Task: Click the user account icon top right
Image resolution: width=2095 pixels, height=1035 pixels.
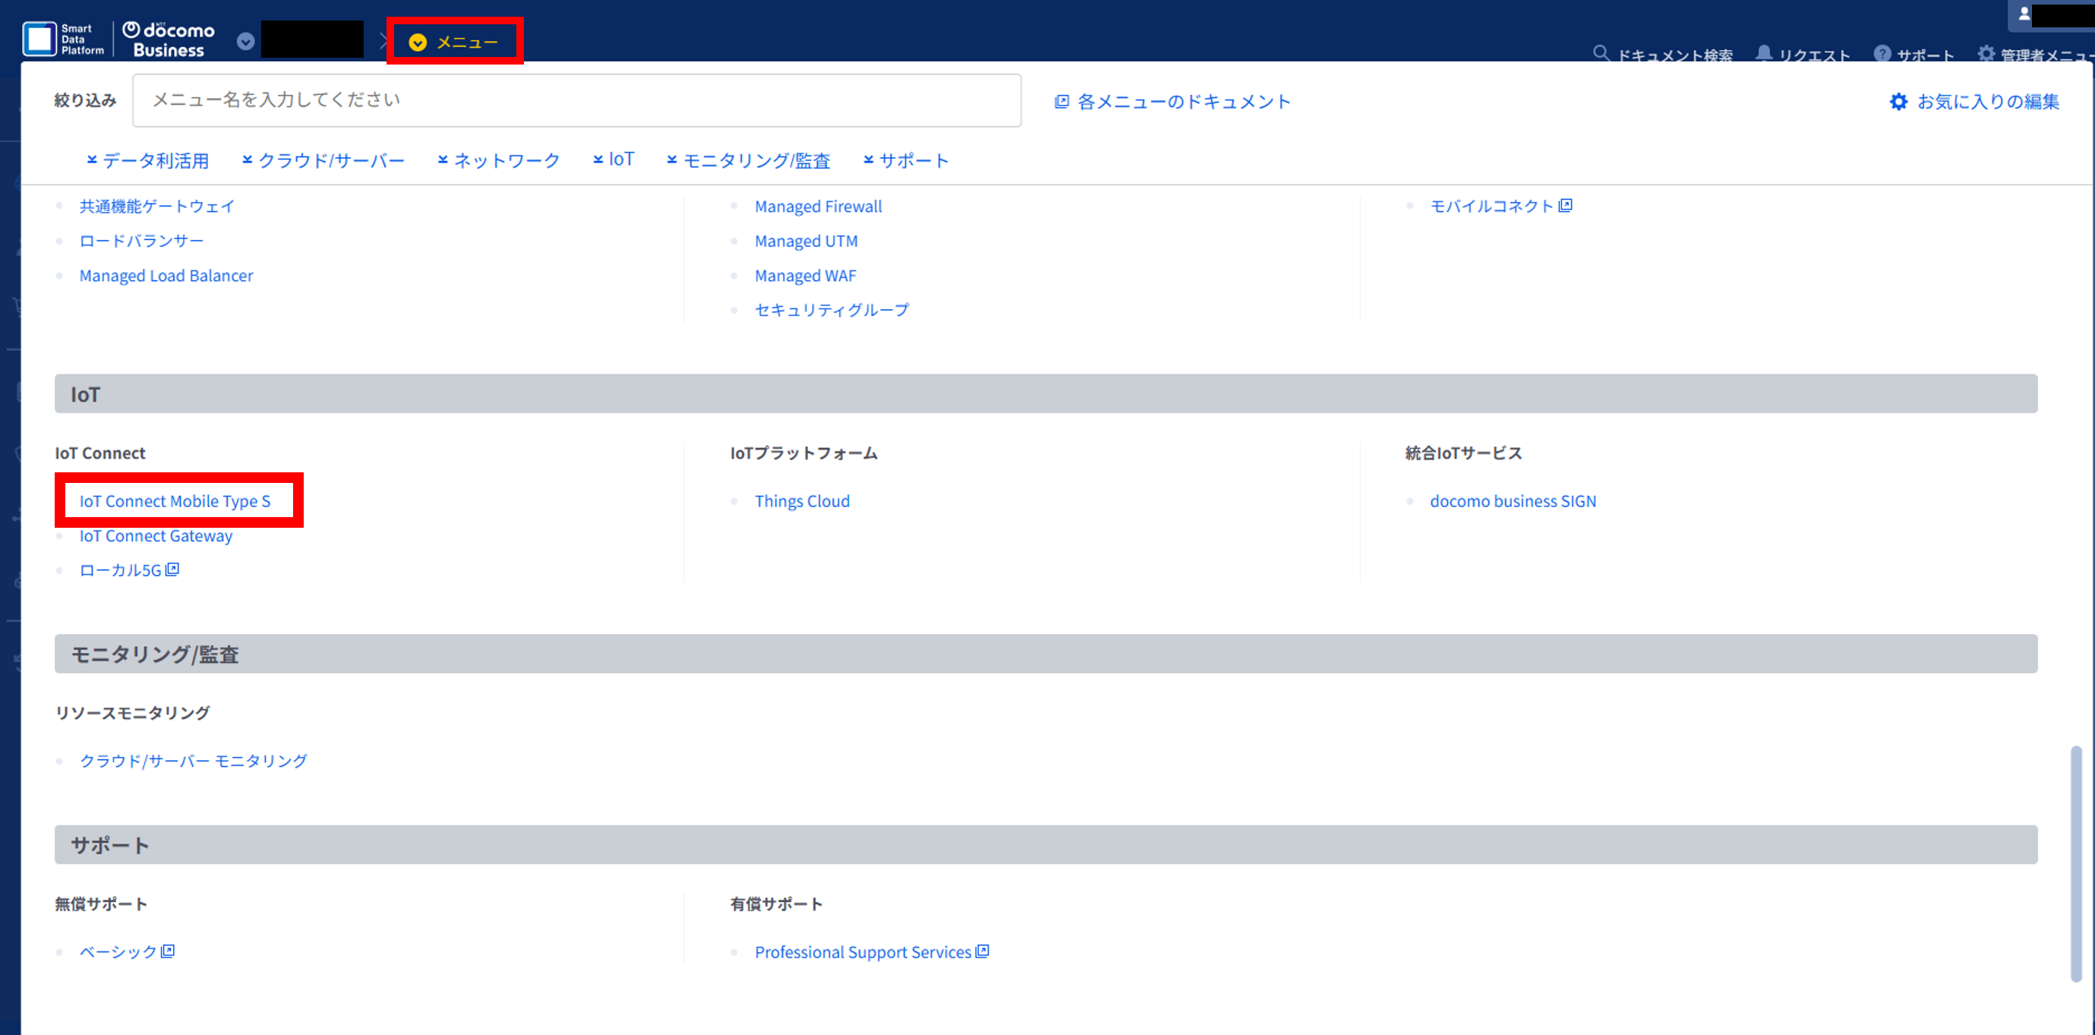Action: pyautogui.click(x=2024, y=14)
